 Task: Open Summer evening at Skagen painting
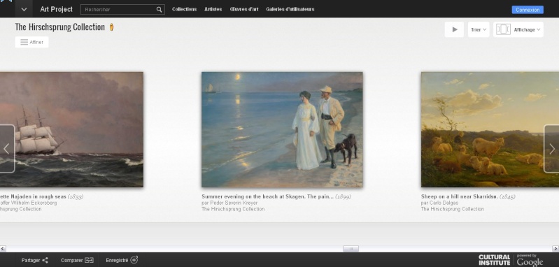click(x=282, y=129)
